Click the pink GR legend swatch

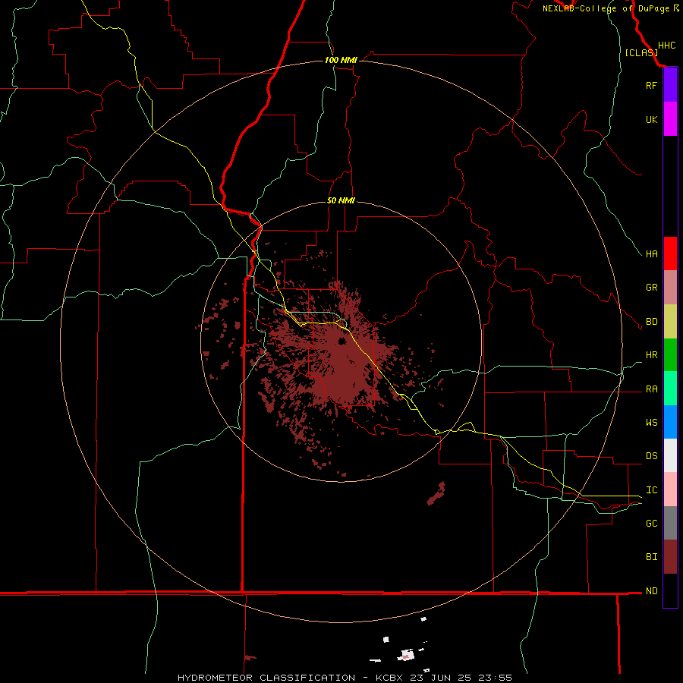[x=670, y=288]
